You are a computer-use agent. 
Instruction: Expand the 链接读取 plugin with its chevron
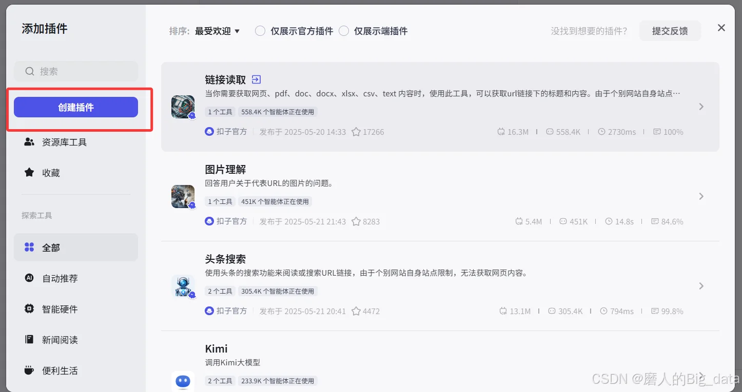pos(701,107)
